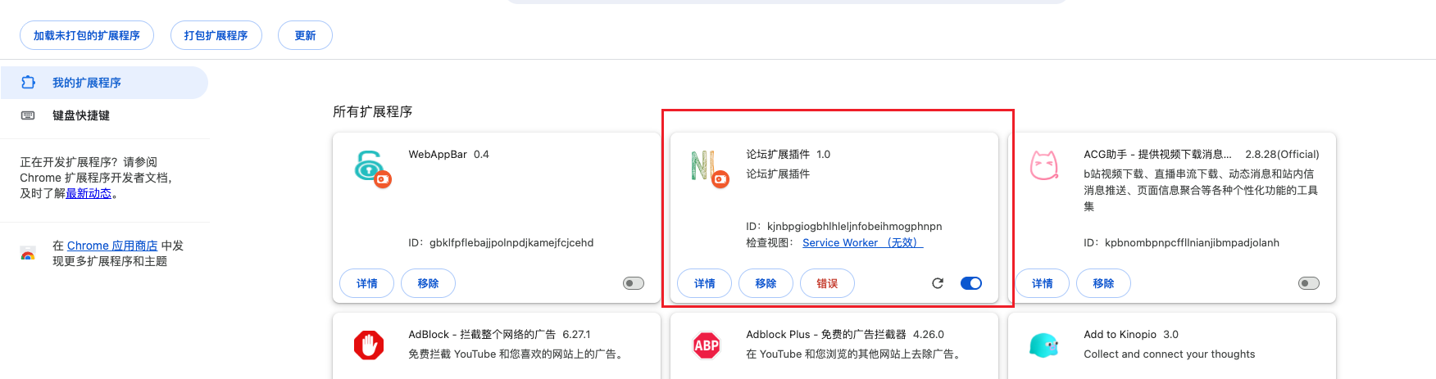View 错误 for 论坛扩展插件

[827, 283]
